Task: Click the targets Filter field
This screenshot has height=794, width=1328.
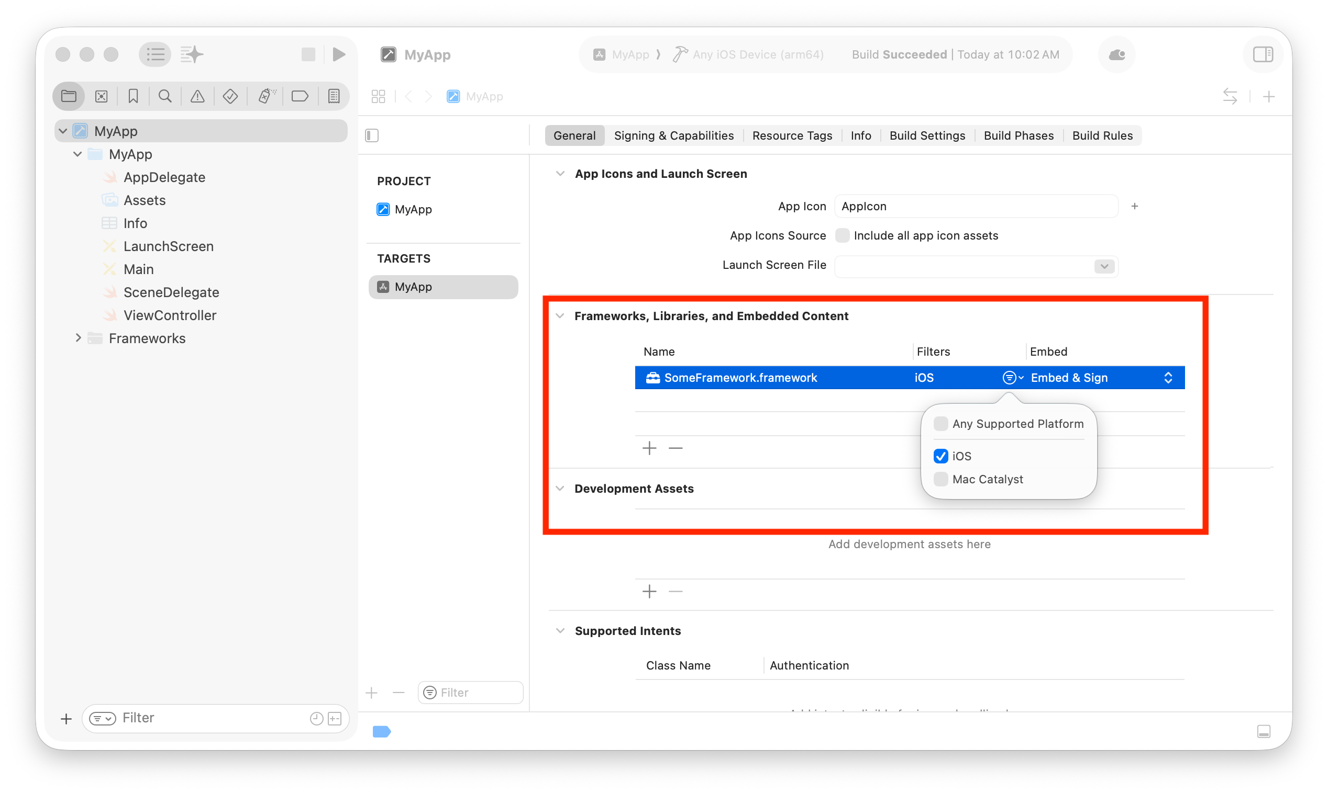Action: coord(470,693)
